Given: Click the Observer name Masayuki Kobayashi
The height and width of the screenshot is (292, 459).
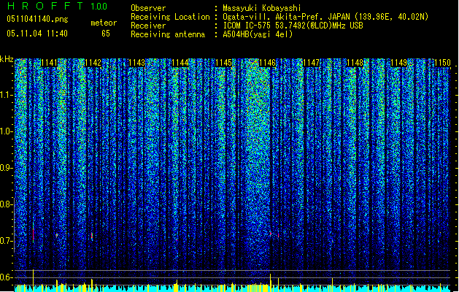Looking at the screenshot, I should point(262,8).
